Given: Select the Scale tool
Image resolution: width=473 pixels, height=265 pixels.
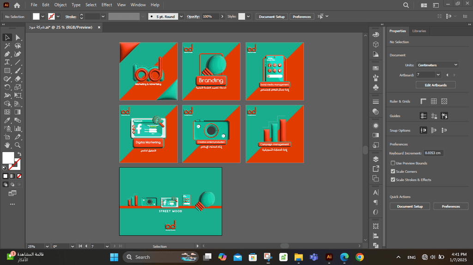Looking at the screenshot, I should click(18, 87).
